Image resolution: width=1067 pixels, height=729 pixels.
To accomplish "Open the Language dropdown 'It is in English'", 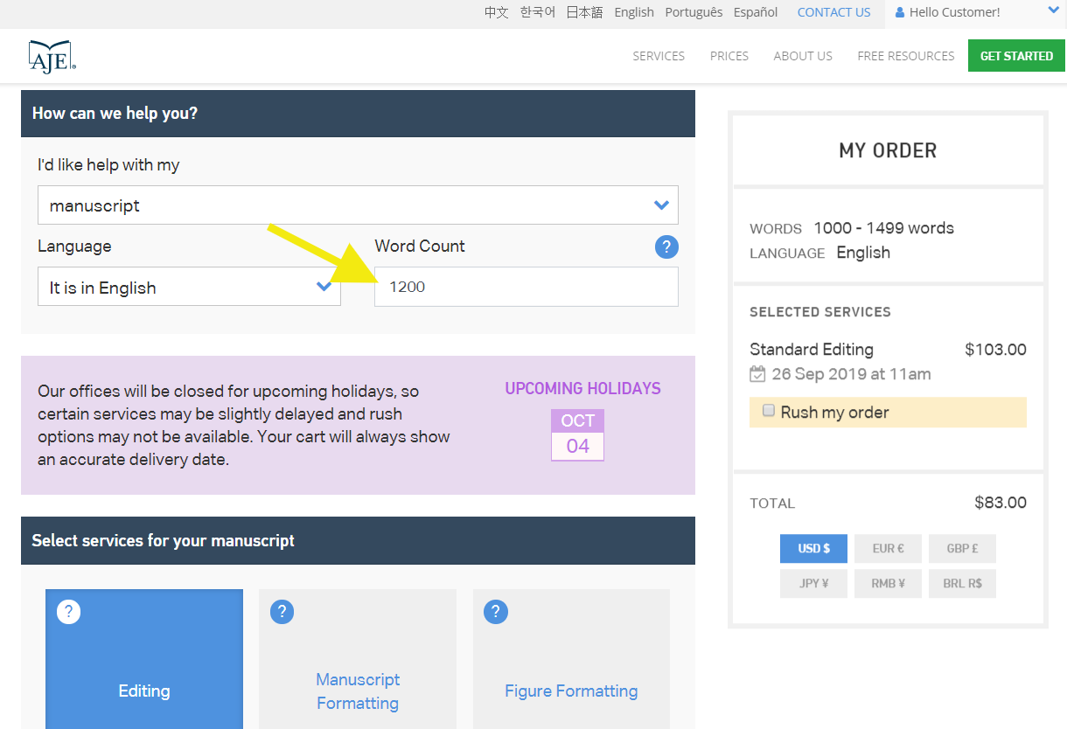I will point(189,287).
